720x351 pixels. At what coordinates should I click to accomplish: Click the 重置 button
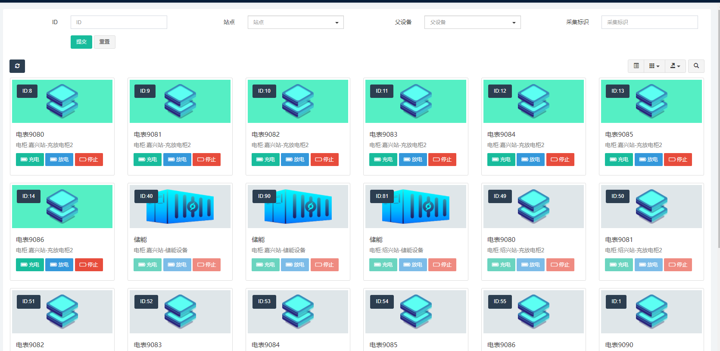pos(104,42)
